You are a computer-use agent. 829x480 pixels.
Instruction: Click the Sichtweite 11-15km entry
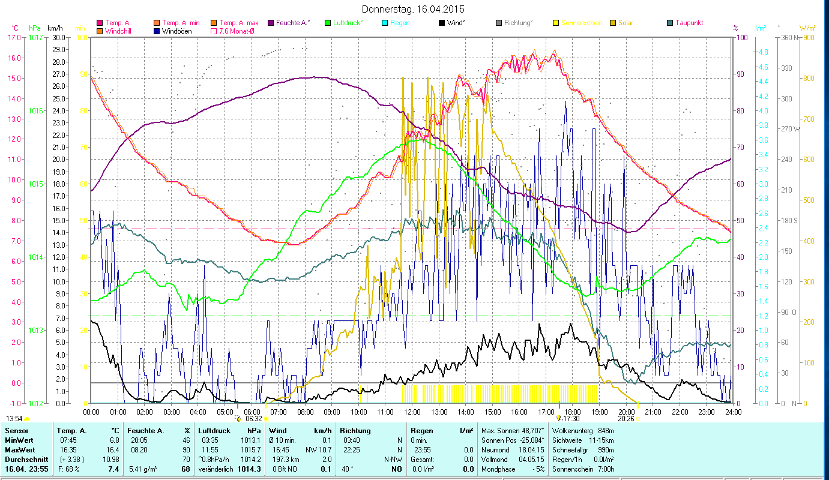coord(582,440)
